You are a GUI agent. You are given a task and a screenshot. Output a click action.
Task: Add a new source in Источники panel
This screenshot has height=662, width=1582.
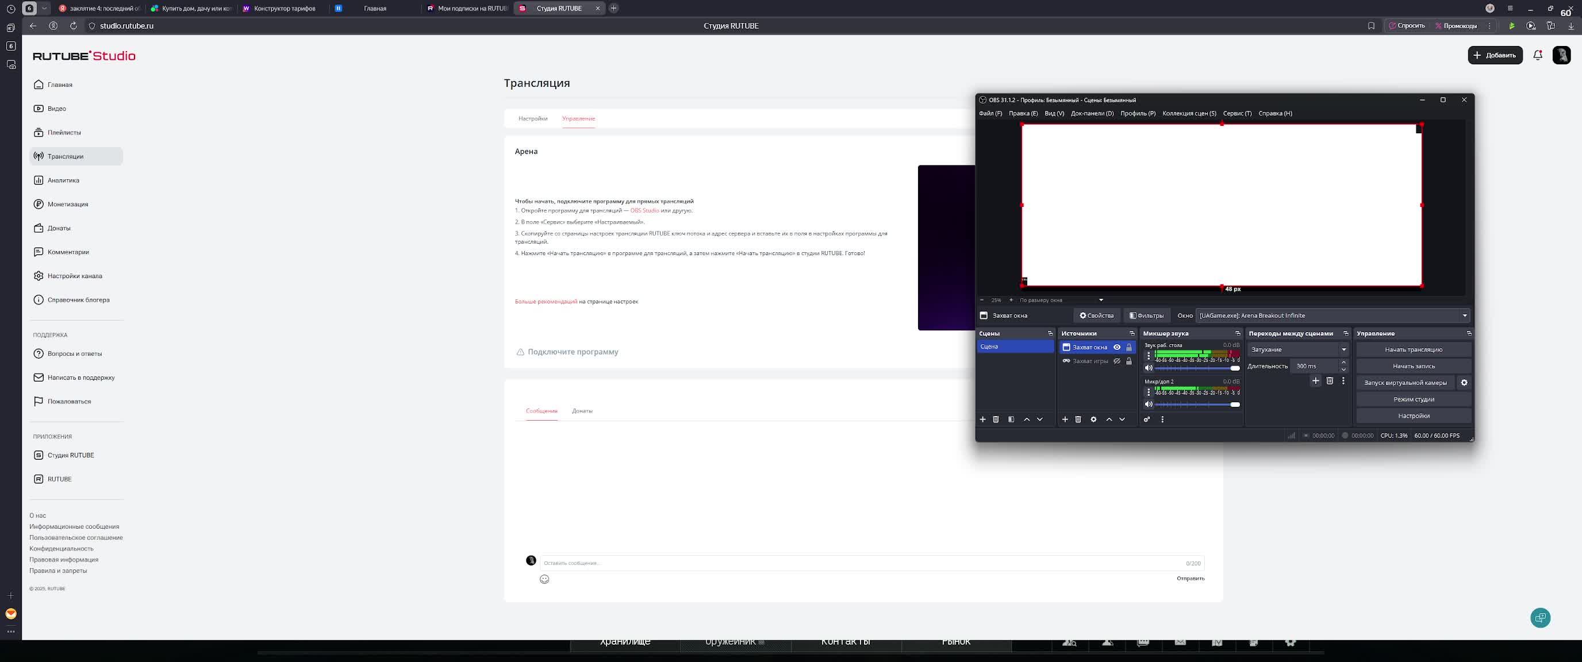(x=1065, y=419)
